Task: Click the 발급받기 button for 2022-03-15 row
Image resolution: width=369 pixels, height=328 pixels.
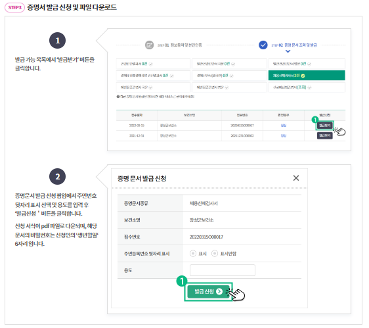Action: coord(324,126)
